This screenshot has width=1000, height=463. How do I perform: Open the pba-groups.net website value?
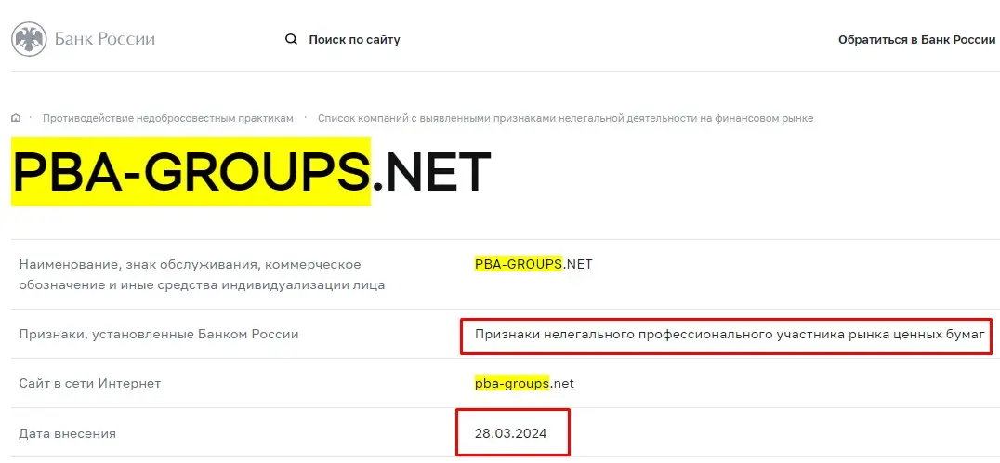[524, 383]
